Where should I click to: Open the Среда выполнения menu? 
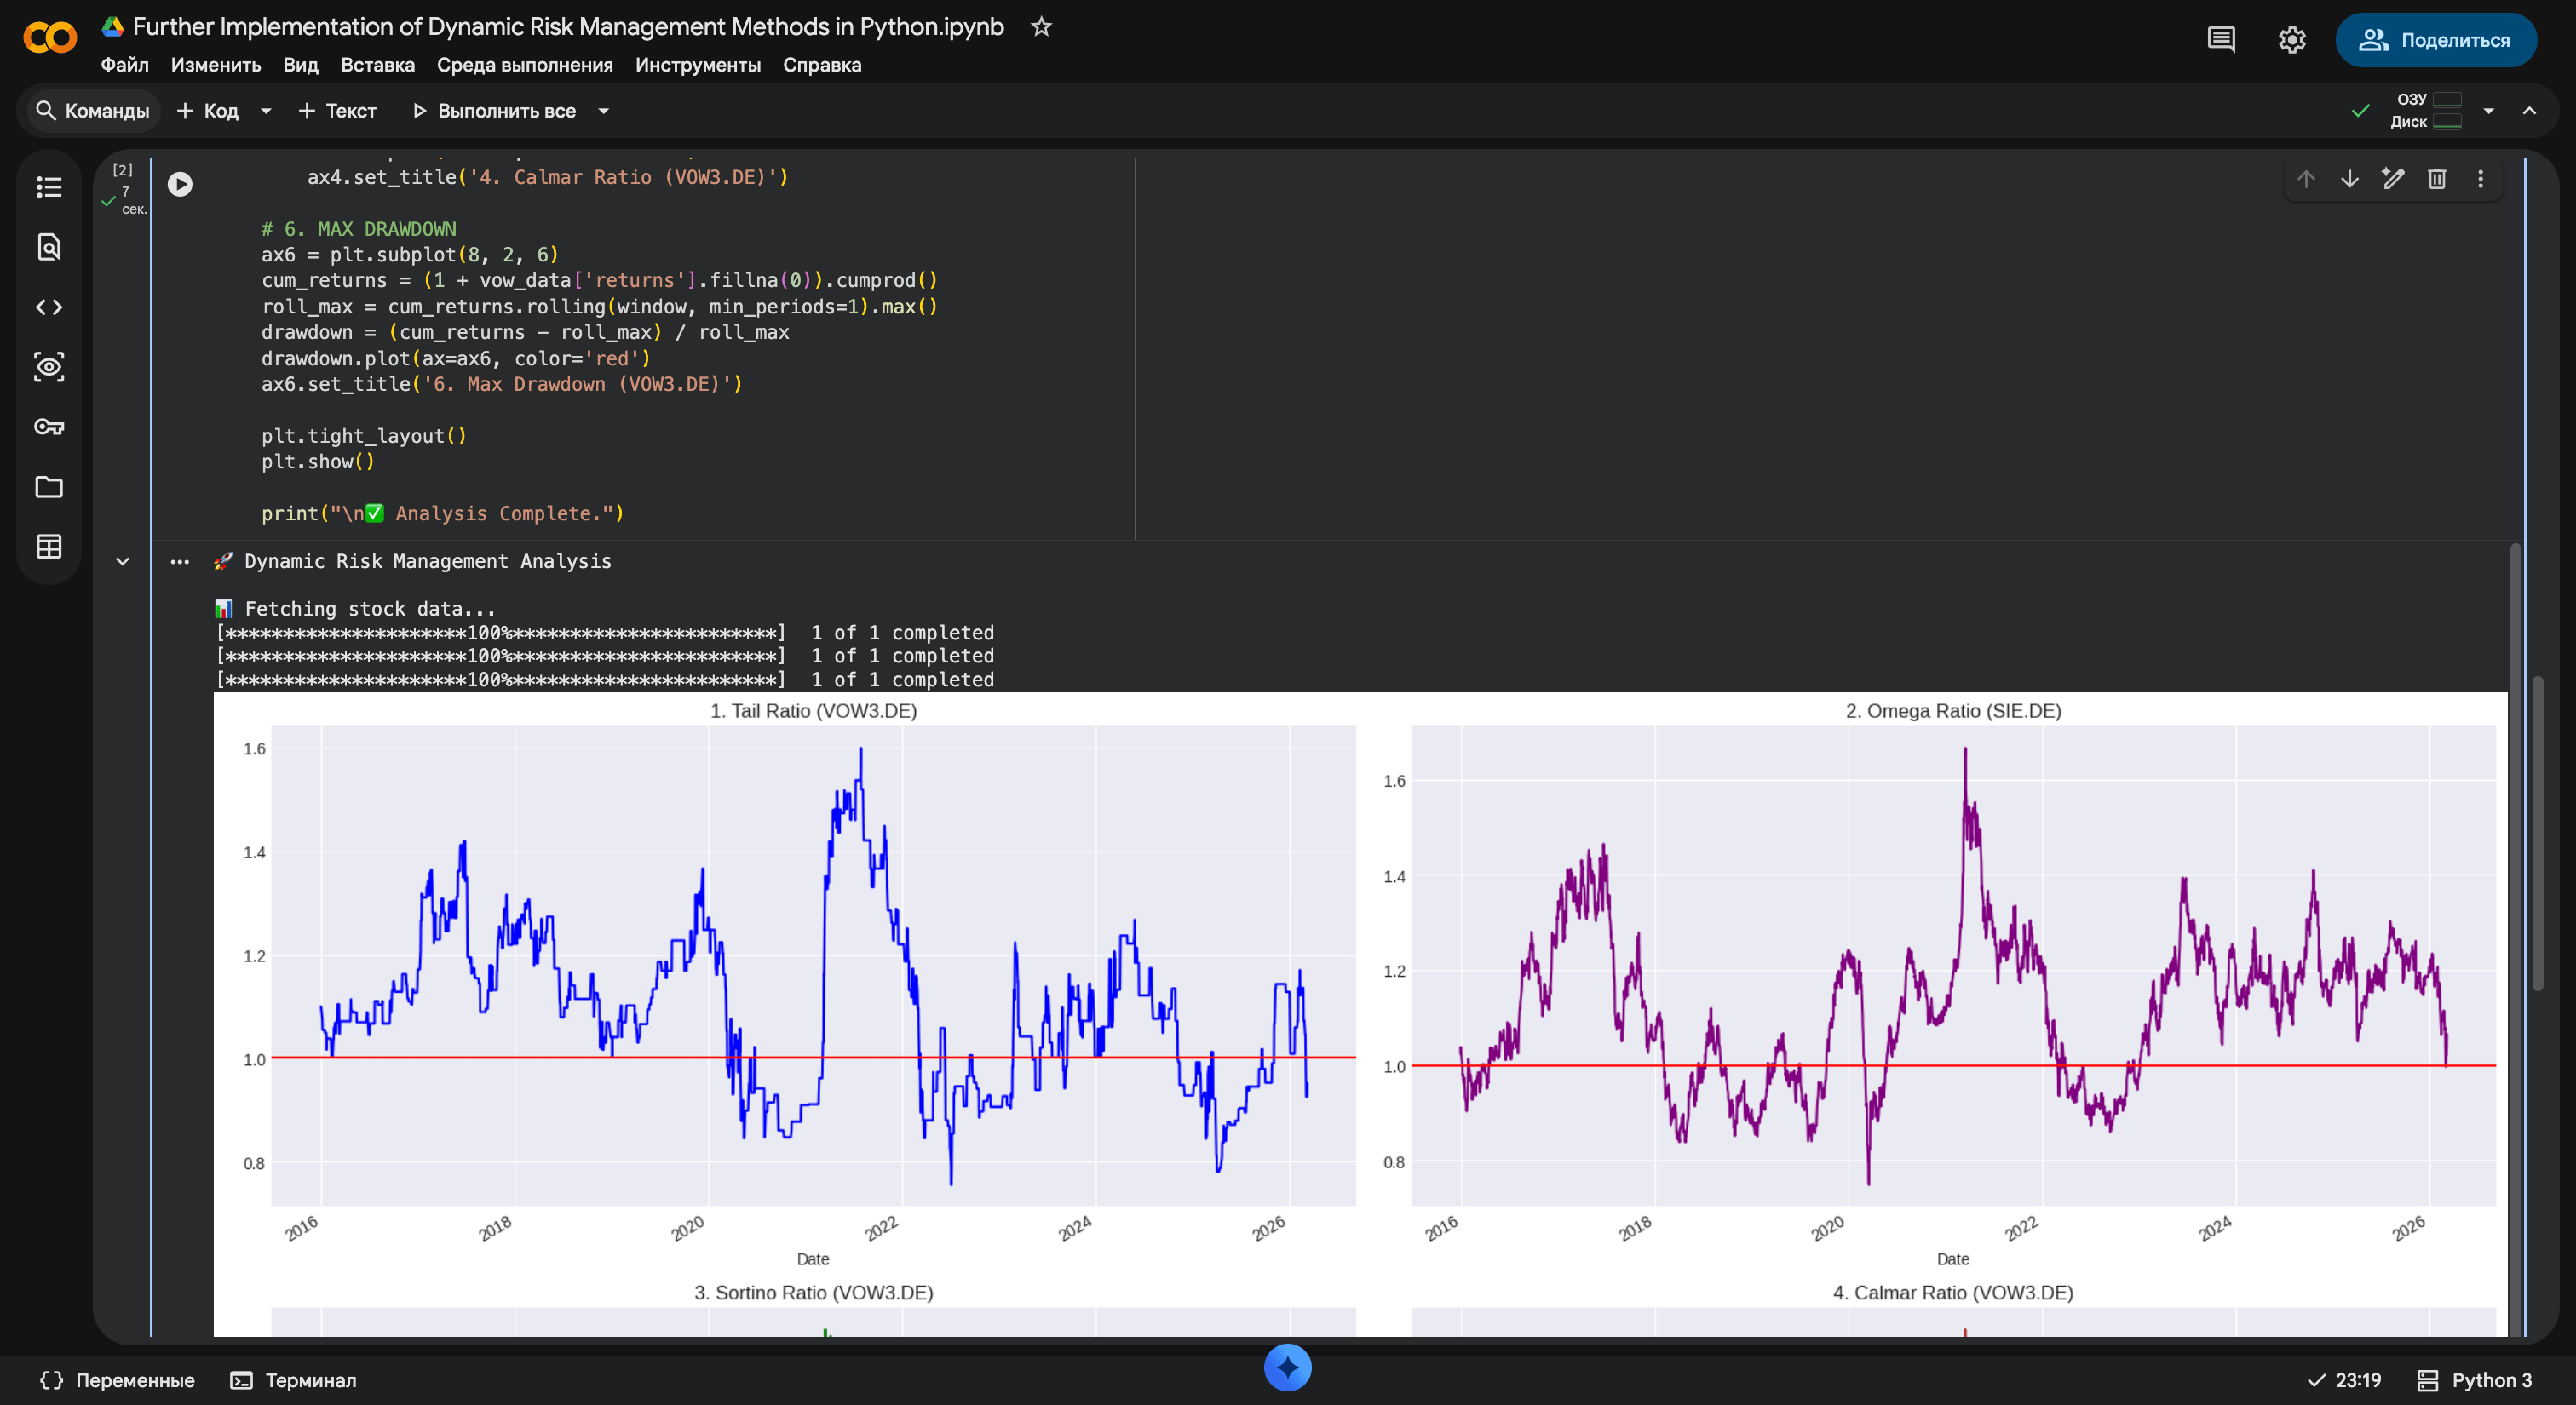[524, 65]
